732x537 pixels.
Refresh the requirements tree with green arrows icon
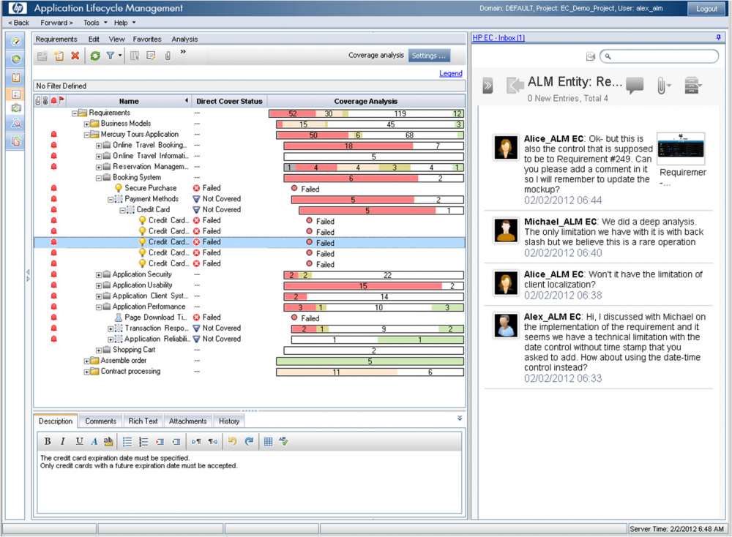[95, 56]
